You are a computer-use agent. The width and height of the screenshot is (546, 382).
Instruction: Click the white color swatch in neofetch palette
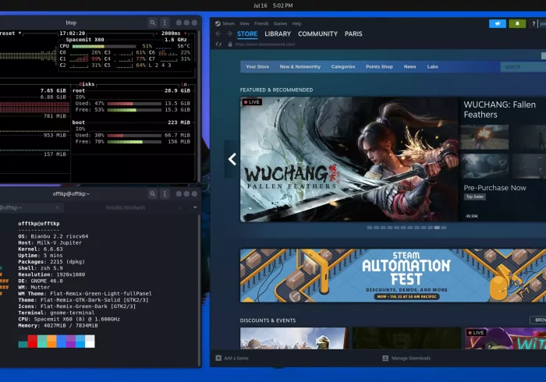[90, 341]
